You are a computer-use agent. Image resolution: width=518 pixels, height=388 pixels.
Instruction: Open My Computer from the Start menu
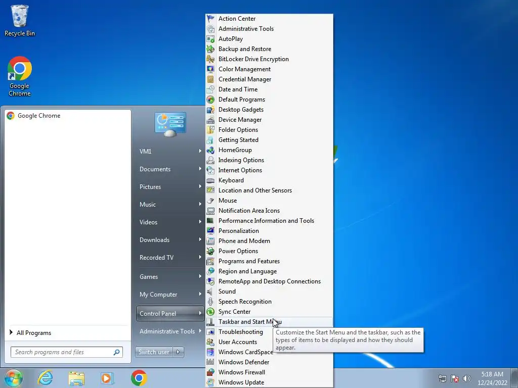(x=170, y=295)
